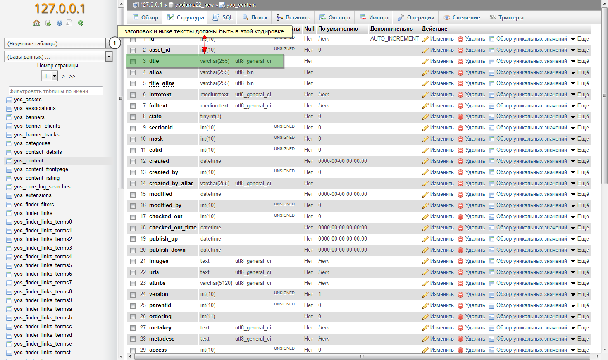Select the state row checkbox
This screenshot has height=360, width=608.
click(133, 117)
